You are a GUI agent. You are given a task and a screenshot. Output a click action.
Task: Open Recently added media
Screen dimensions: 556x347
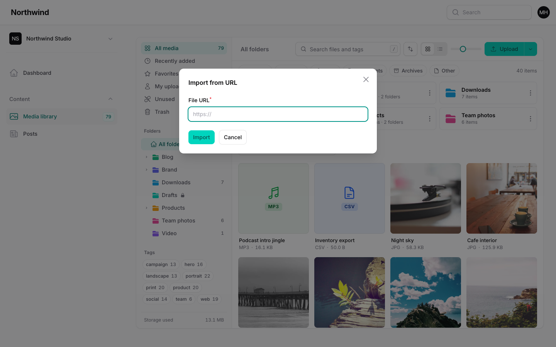(184, 61)
